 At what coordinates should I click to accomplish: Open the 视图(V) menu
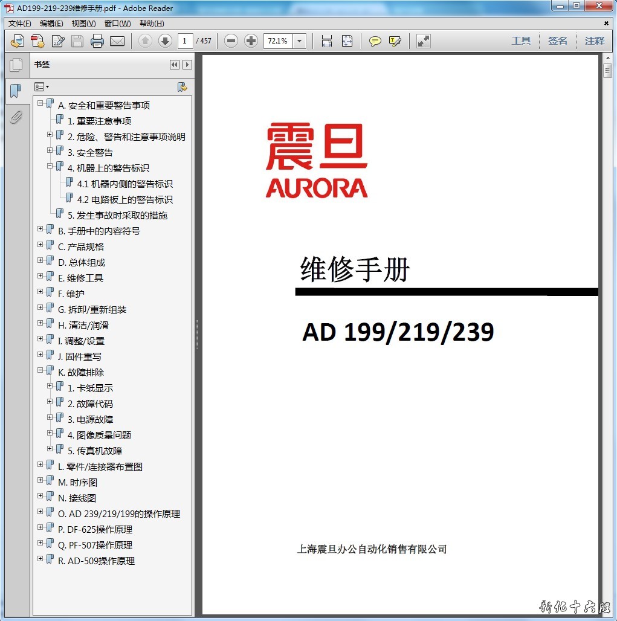pos(83,24)
